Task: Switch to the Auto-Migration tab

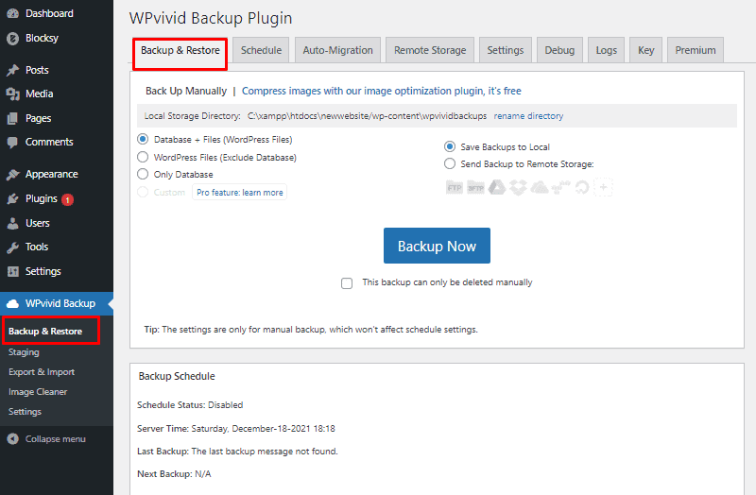Action: click(x=337, y=50)
